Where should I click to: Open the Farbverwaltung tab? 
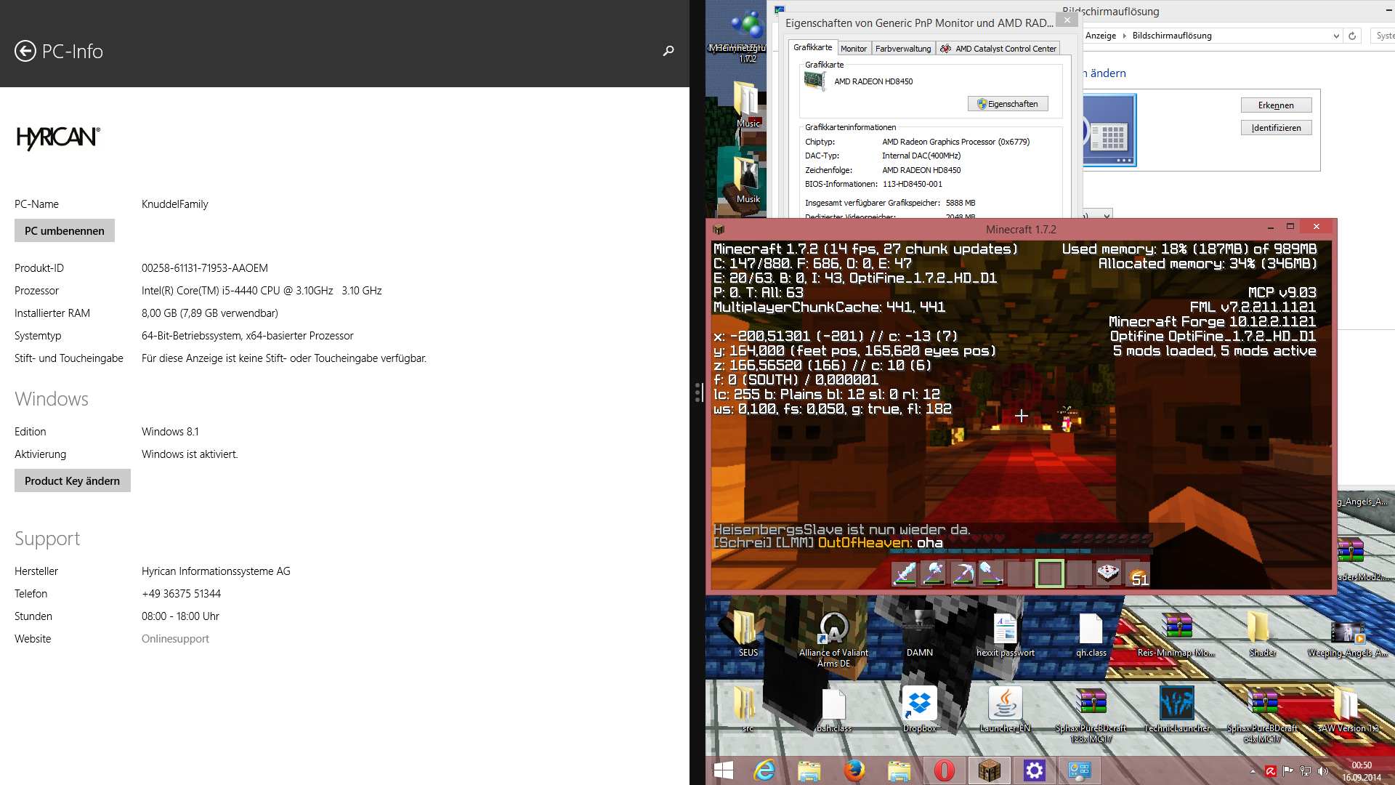pos(903,49)
